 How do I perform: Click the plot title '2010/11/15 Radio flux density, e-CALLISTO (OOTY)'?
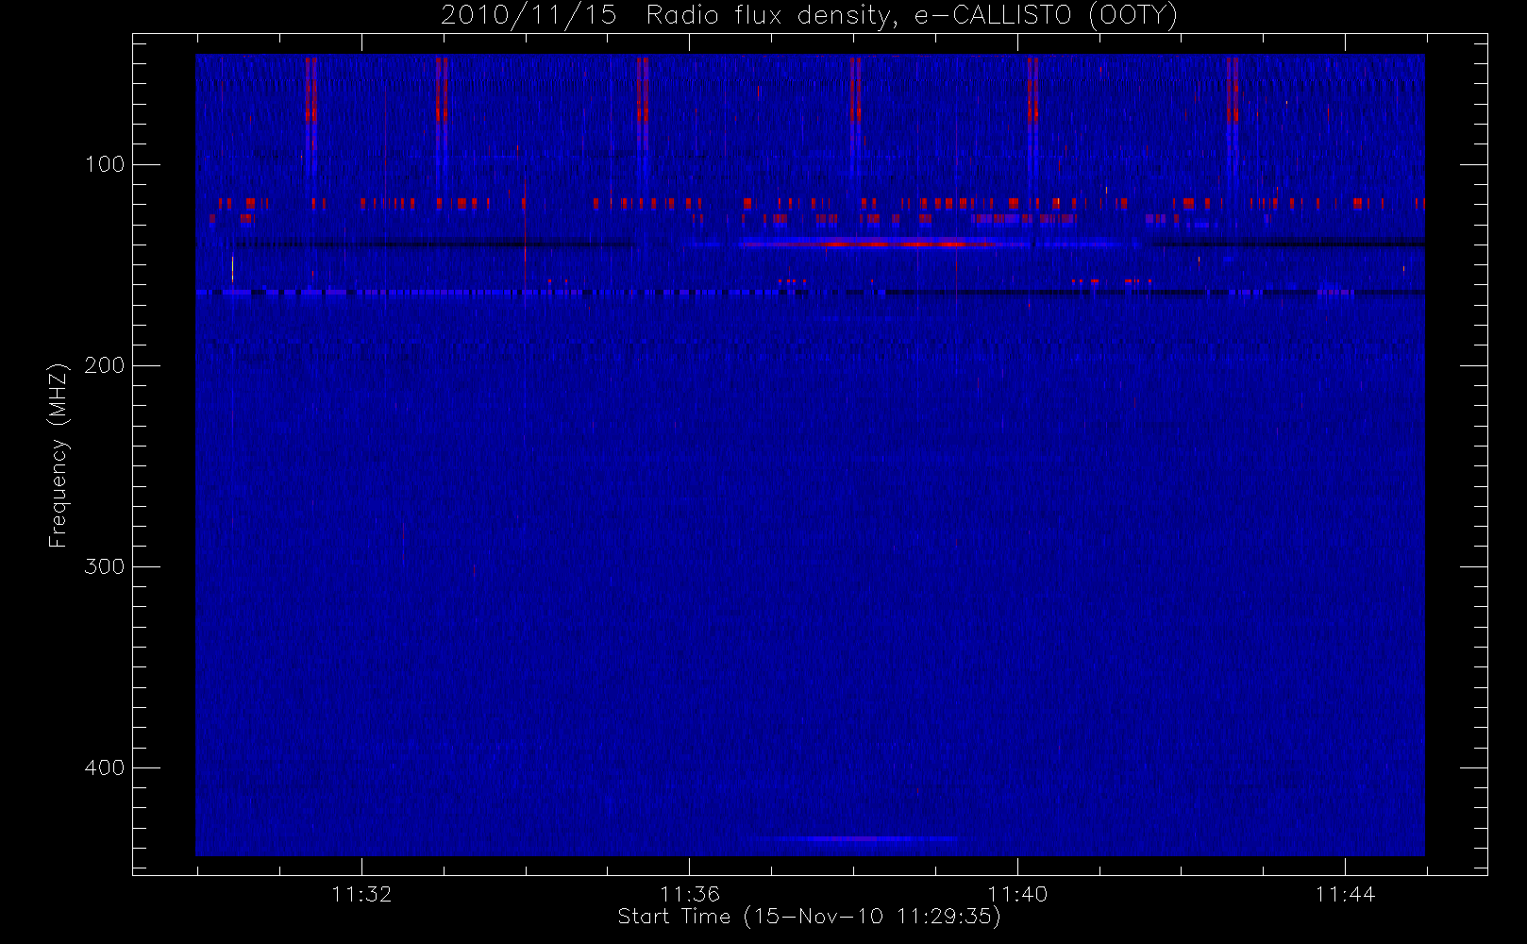809,16
